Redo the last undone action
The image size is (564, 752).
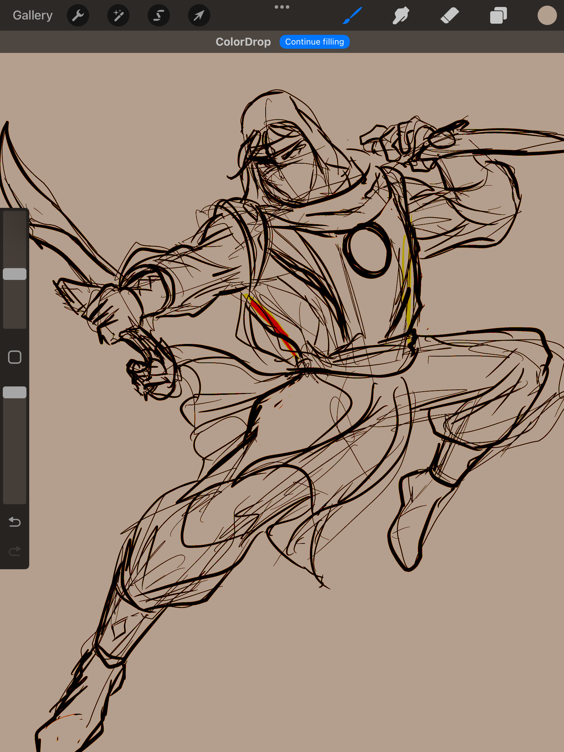(x=15, y=551)
